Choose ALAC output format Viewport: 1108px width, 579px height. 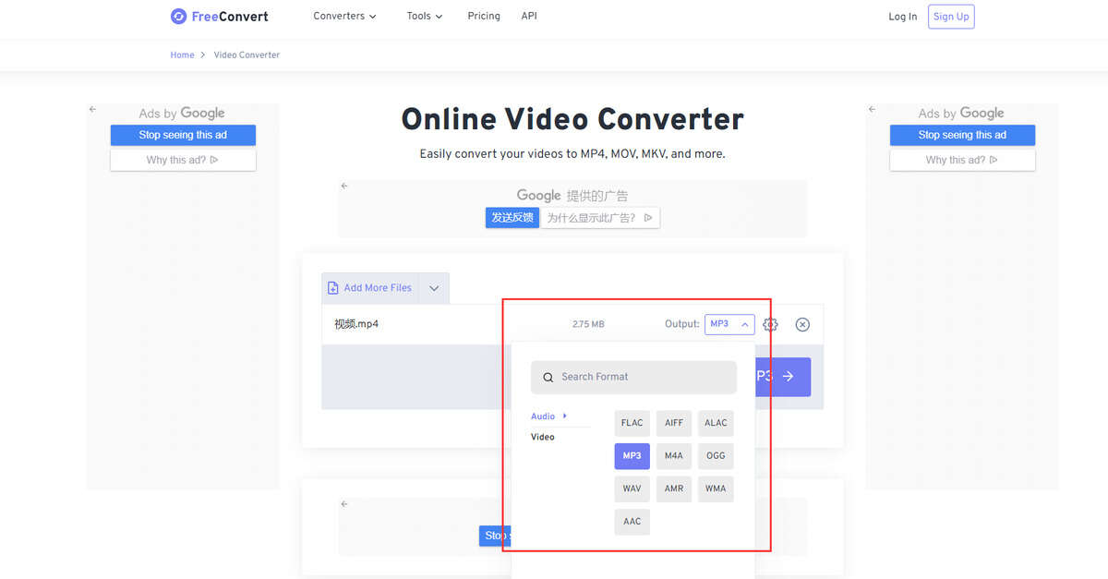[716, 423]
